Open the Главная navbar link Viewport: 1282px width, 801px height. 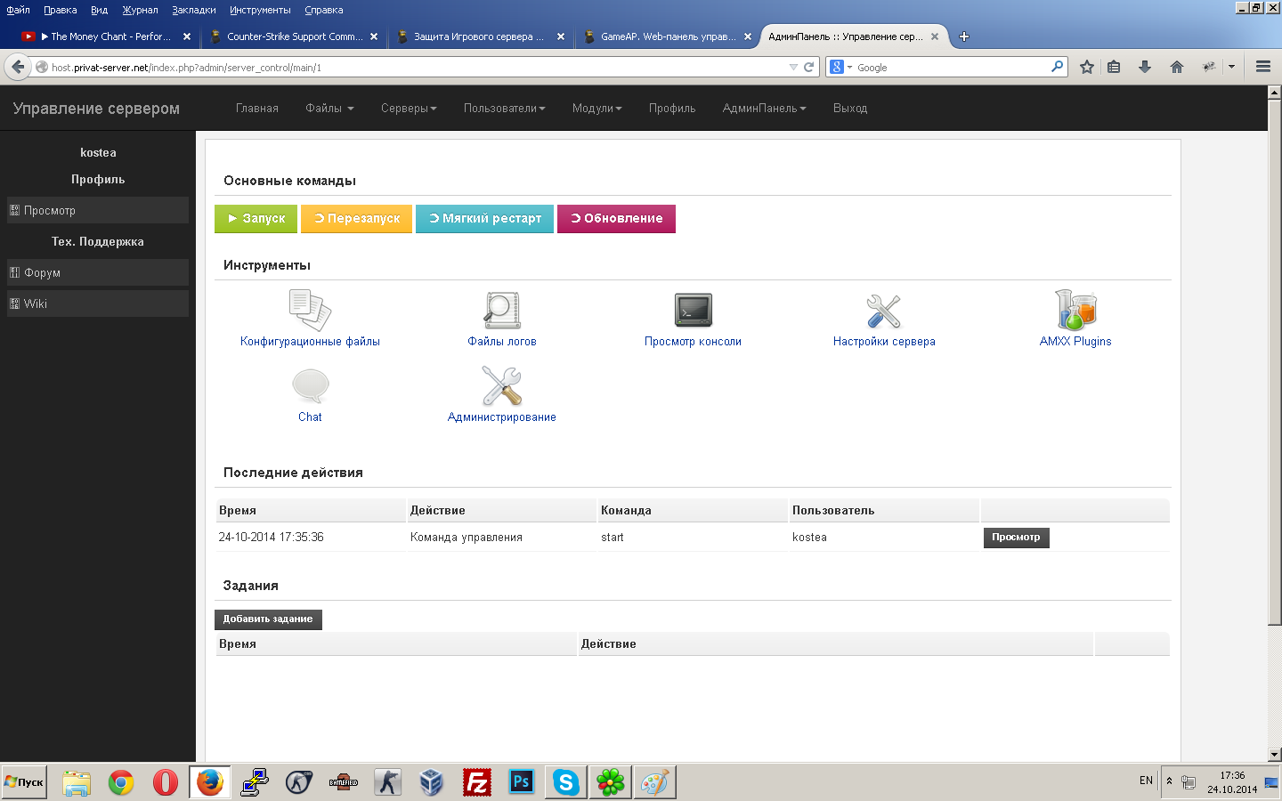257,109
